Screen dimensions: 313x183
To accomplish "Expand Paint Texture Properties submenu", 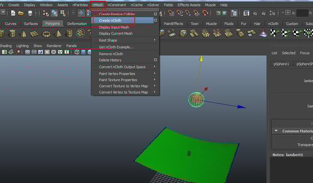I will 125,80.
